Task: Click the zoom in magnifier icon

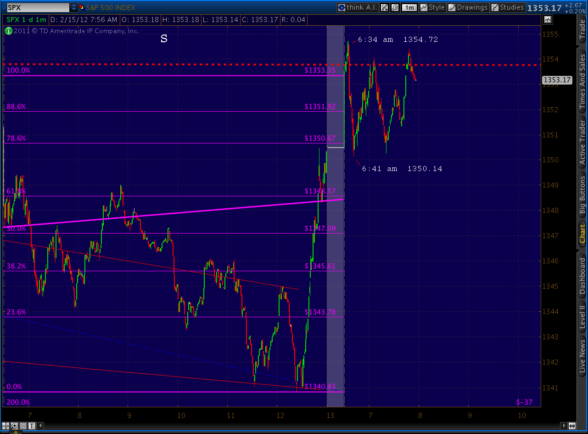Action: (15, 426)
